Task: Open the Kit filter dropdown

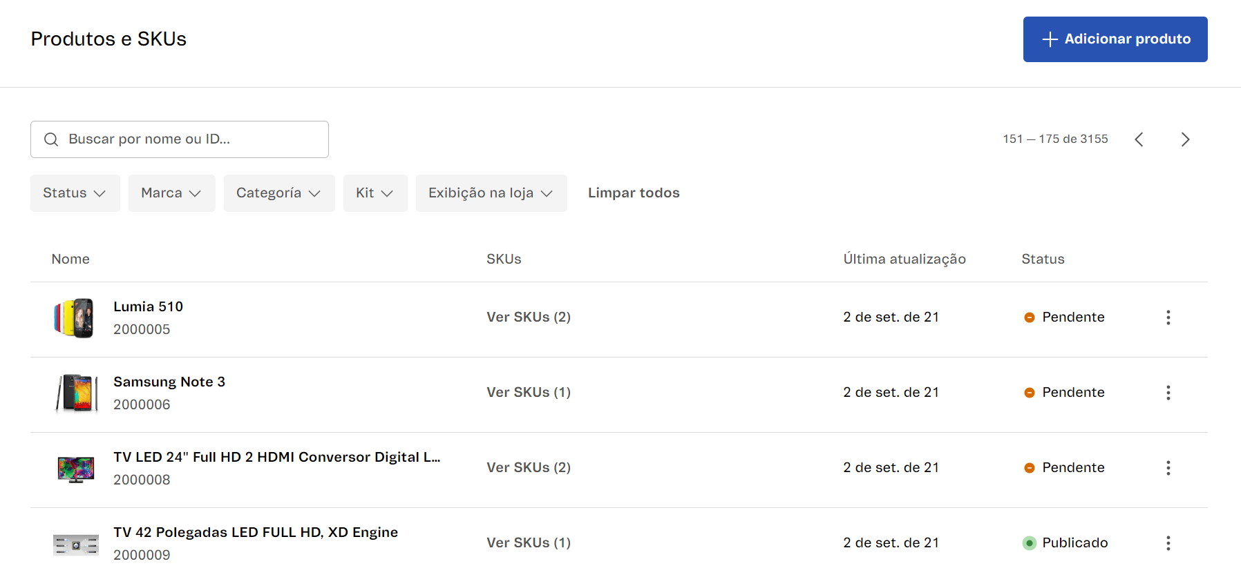Action: click(x=375, y=193)
